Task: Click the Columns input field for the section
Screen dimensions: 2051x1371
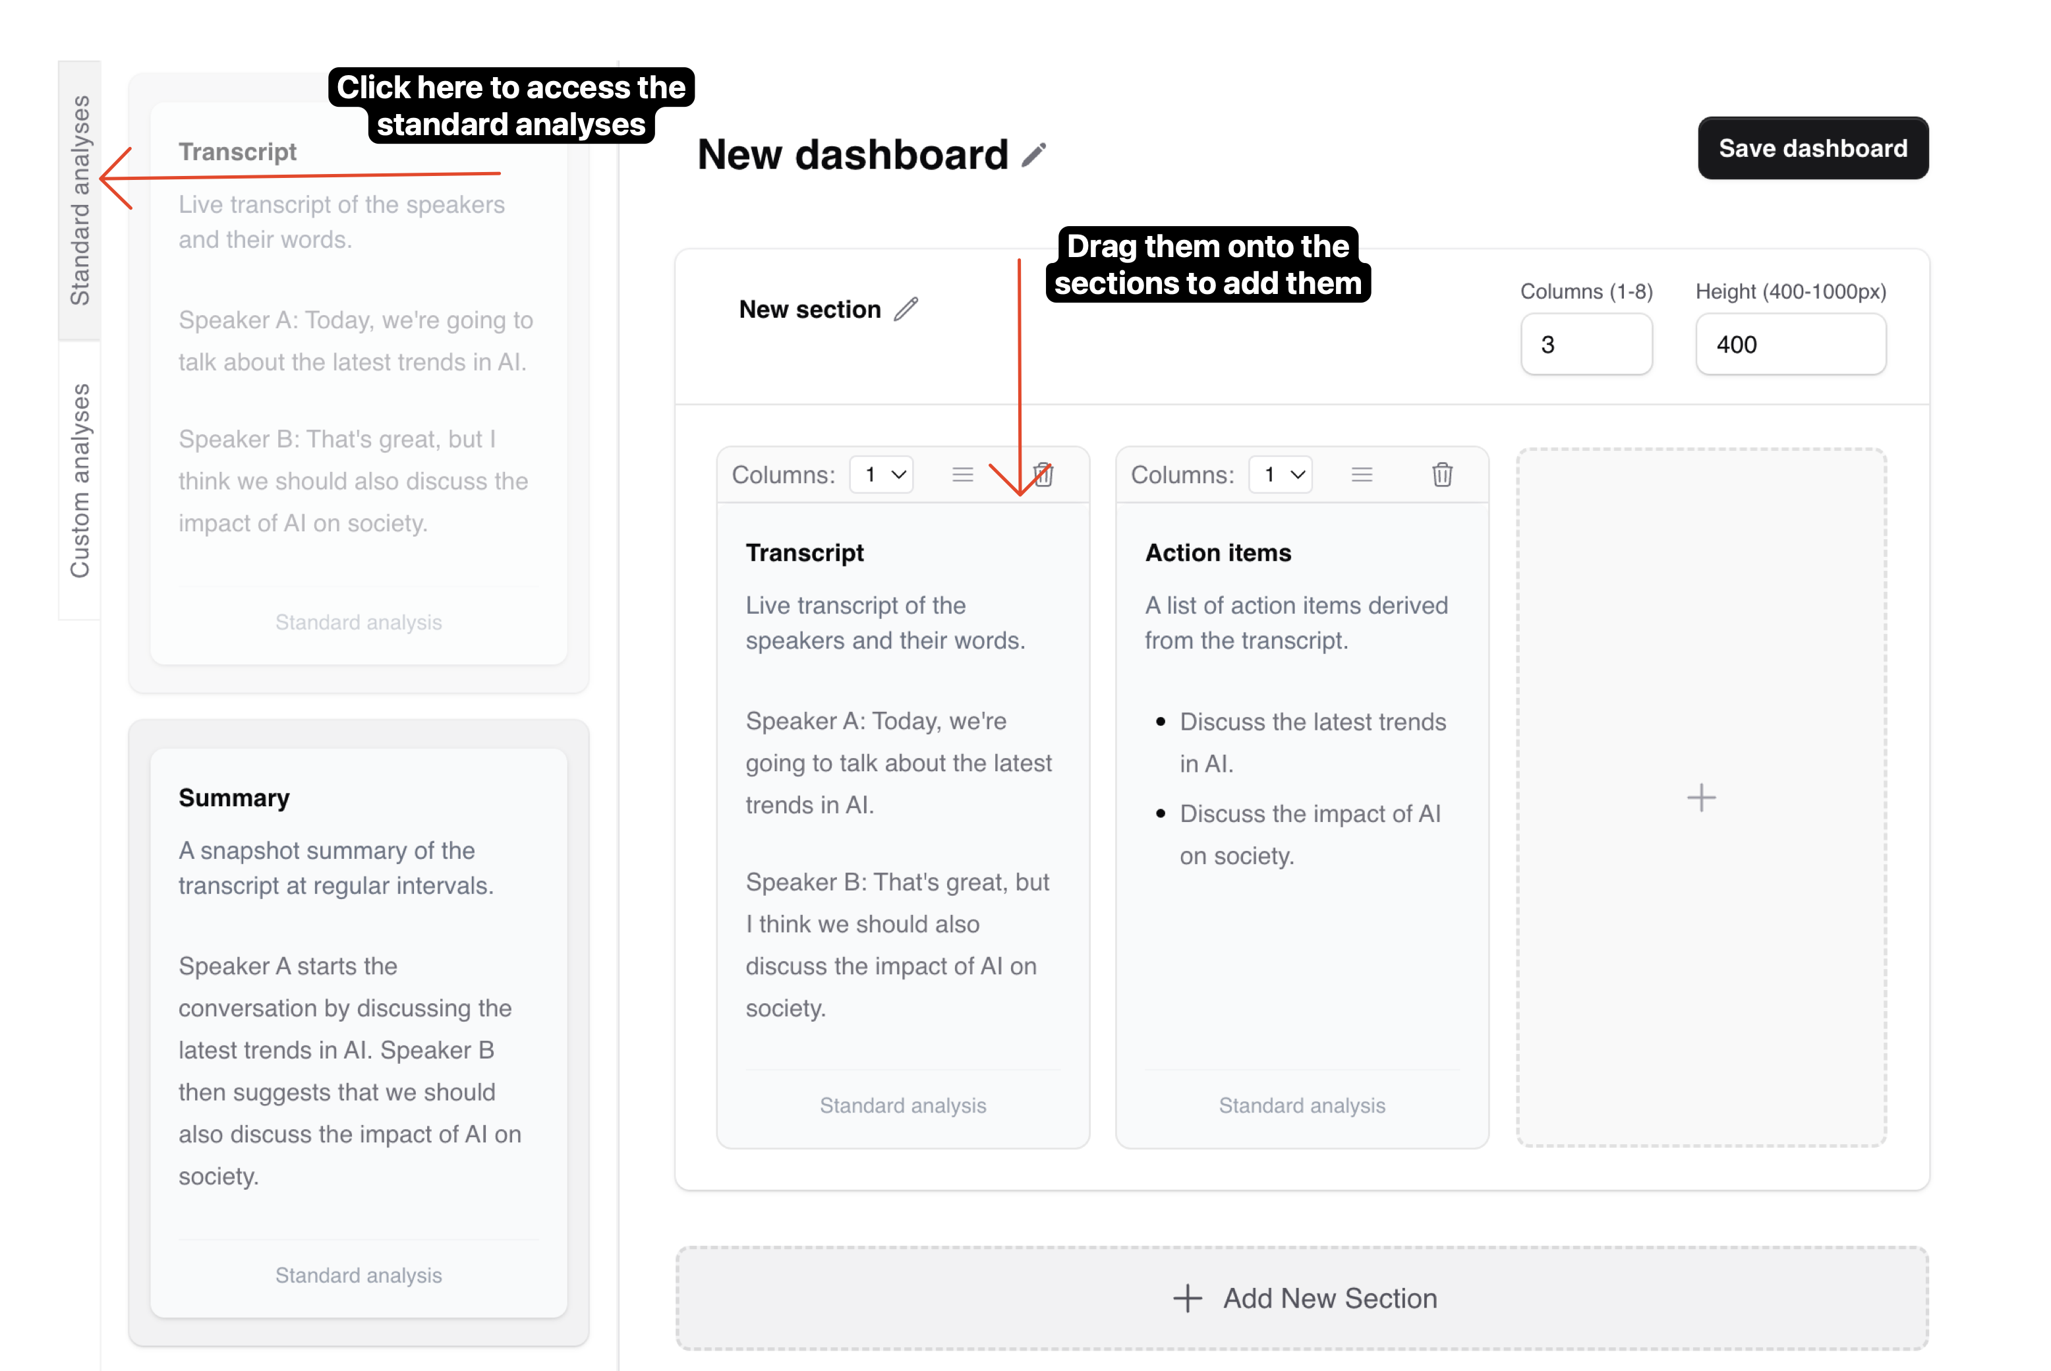Action: pyautogui.click(x=1586, y=343)
